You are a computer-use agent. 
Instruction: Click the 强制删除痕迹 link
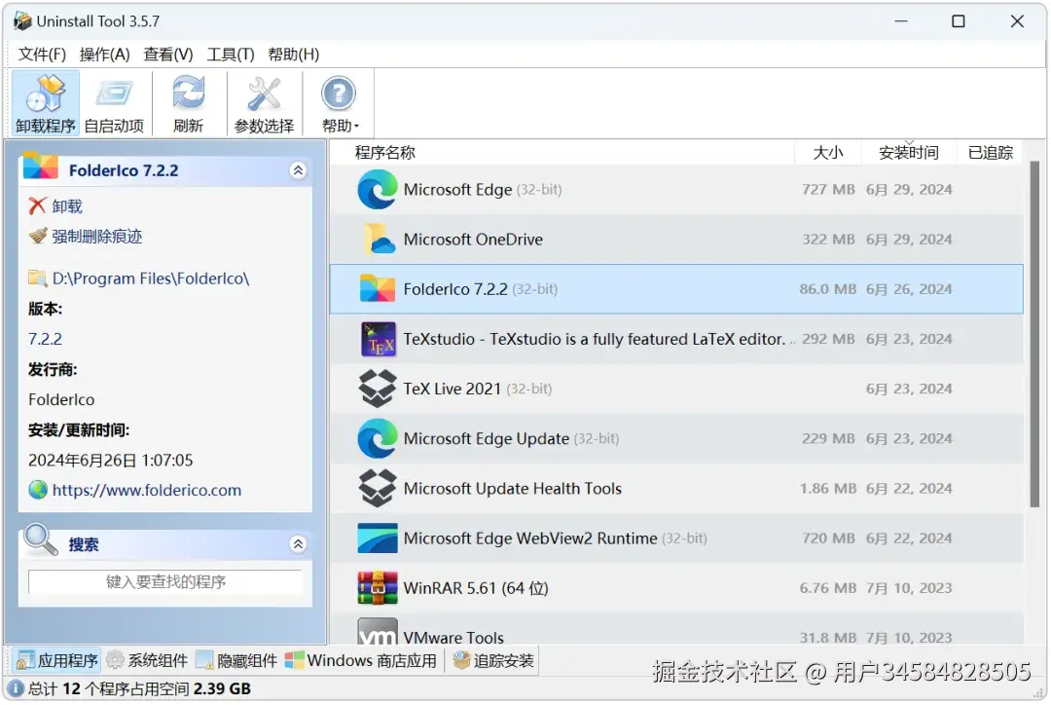(x=97, y=236)
